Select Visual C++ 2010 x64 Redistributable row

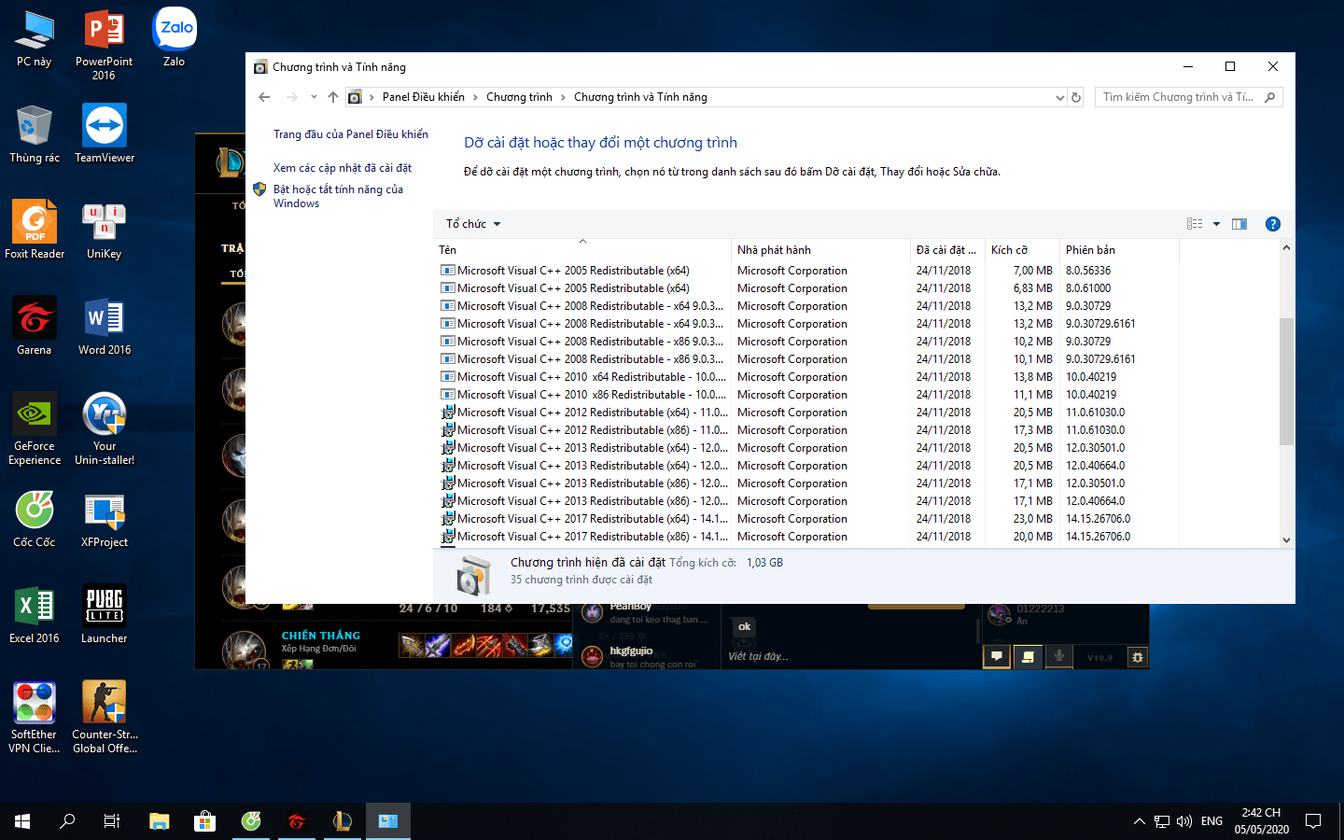pyautogui.click(x=808, y=377)
